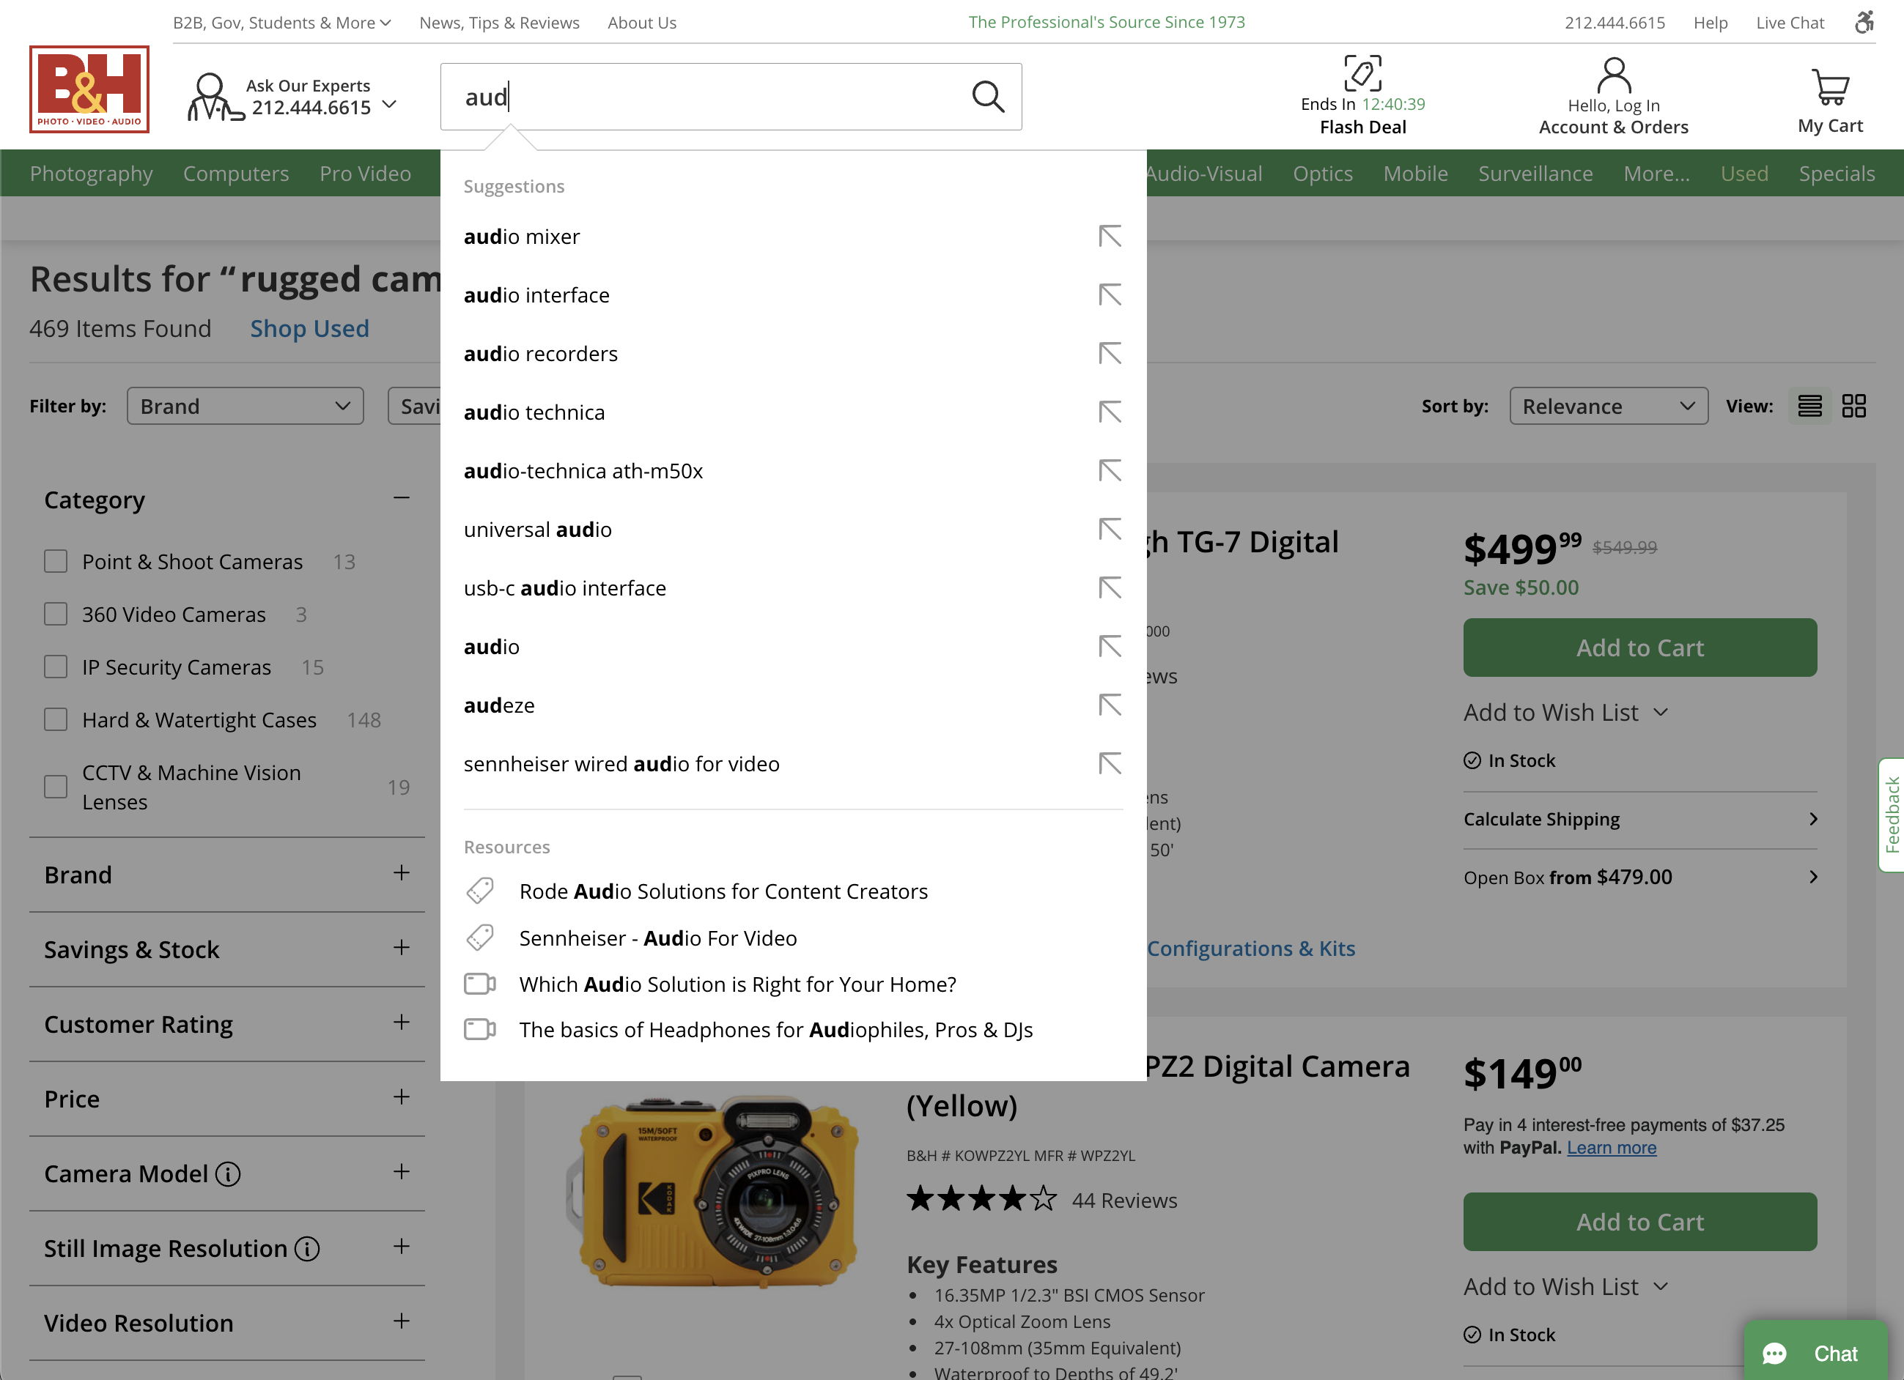Screen dimensions: 1904x1380
Task: Switch to grid view icon
Action: coord(1854,405)
